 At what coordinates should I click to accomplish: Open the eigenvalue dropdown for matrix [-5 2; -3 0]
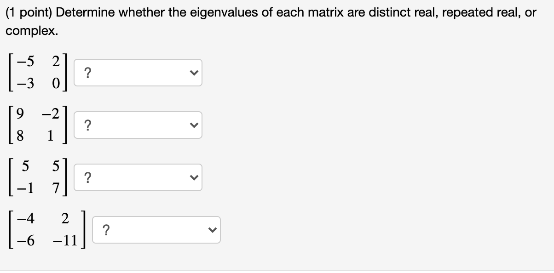(x=138, y=73)
